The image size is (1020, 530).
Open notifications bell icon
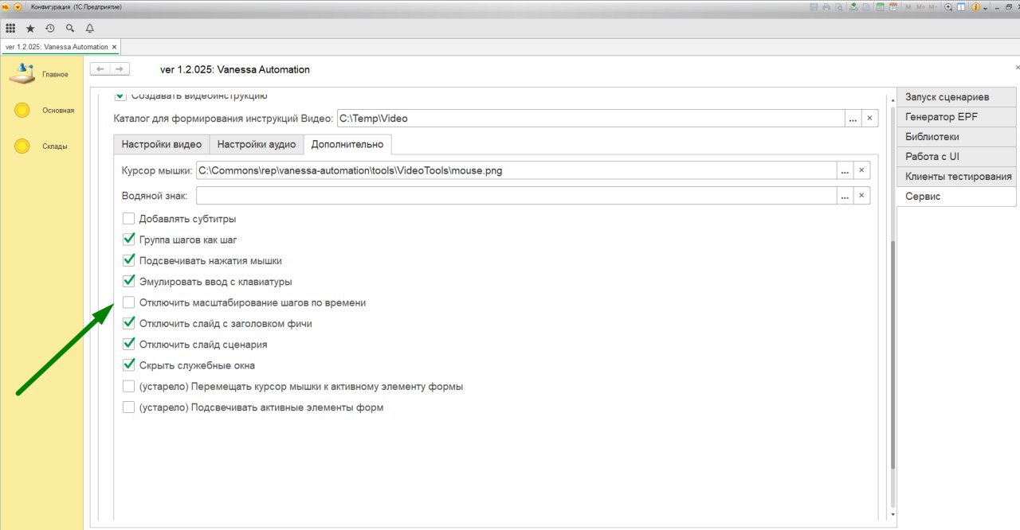tap(90, 28)
